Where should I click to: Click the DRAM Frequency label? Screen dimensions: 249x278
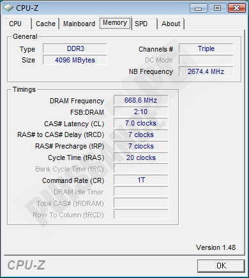pos(77,101)
